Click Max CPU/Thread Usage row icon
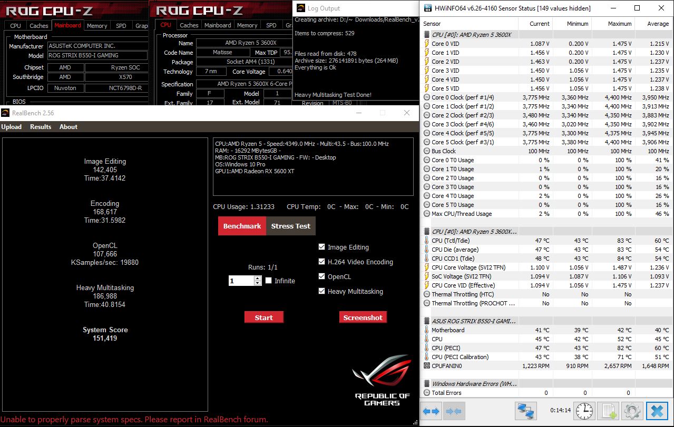The image size is (674, 427). [x=427, y=214]
